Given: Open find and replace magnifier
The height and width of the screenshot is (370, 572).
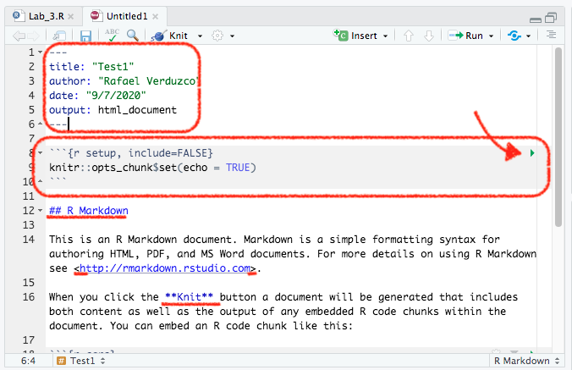Looking at the screenshot, I should click(133, 36).
